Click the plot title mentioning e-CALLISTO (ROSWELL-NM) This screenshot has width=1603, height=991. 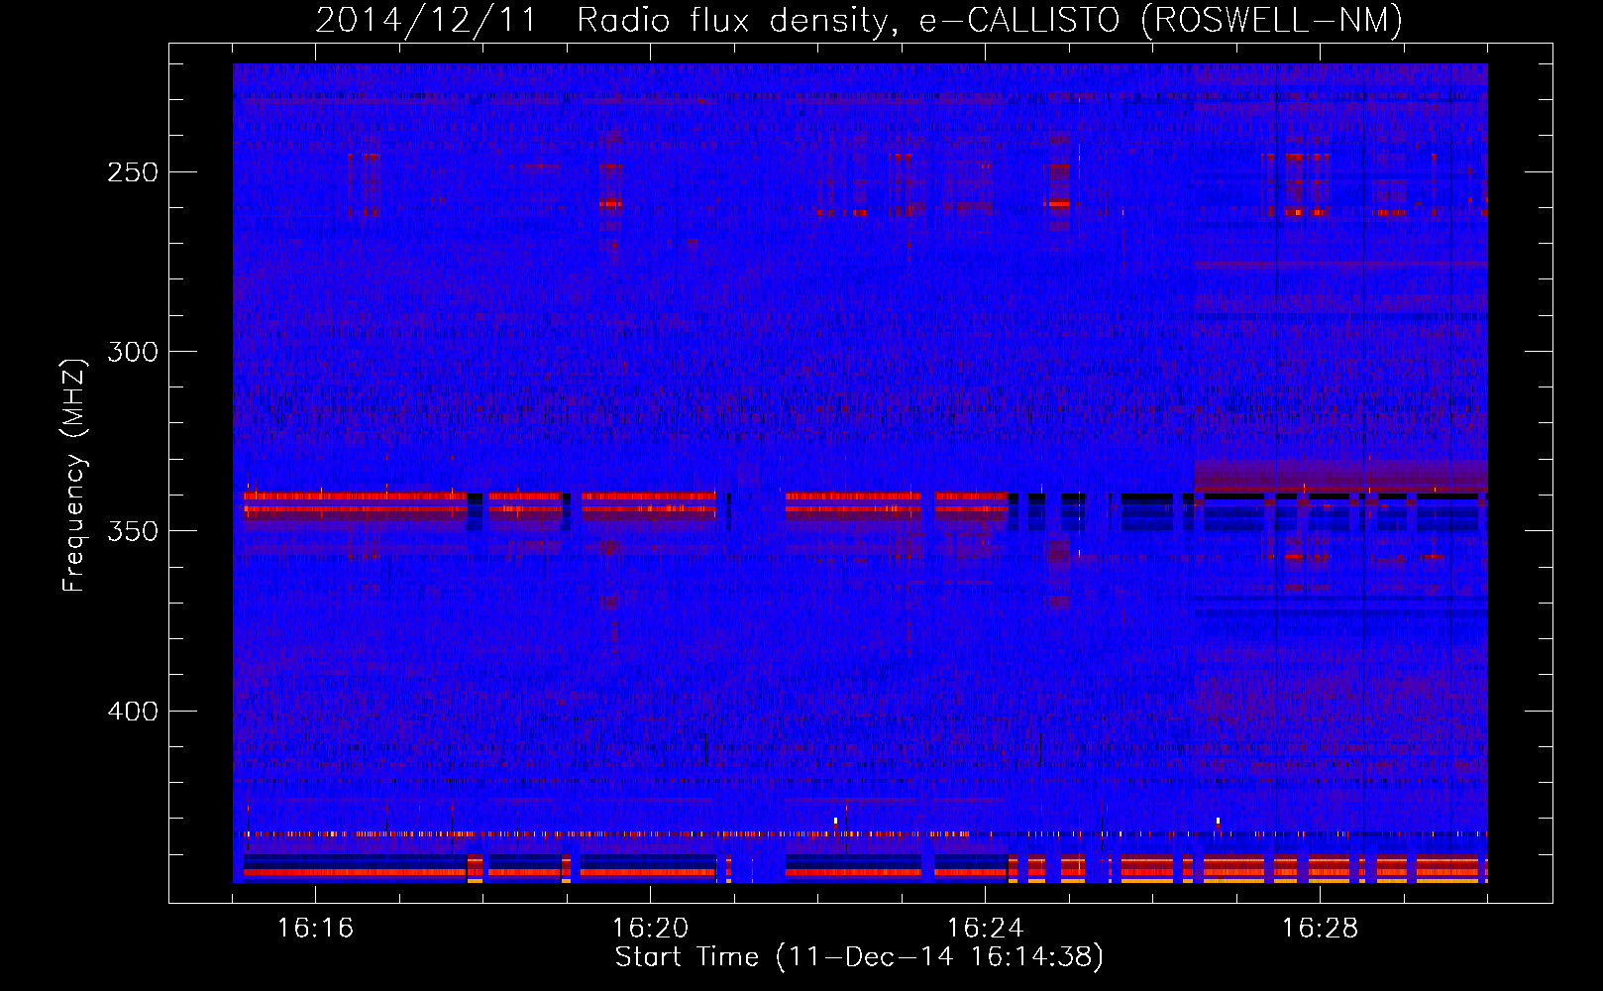point(859,20)
